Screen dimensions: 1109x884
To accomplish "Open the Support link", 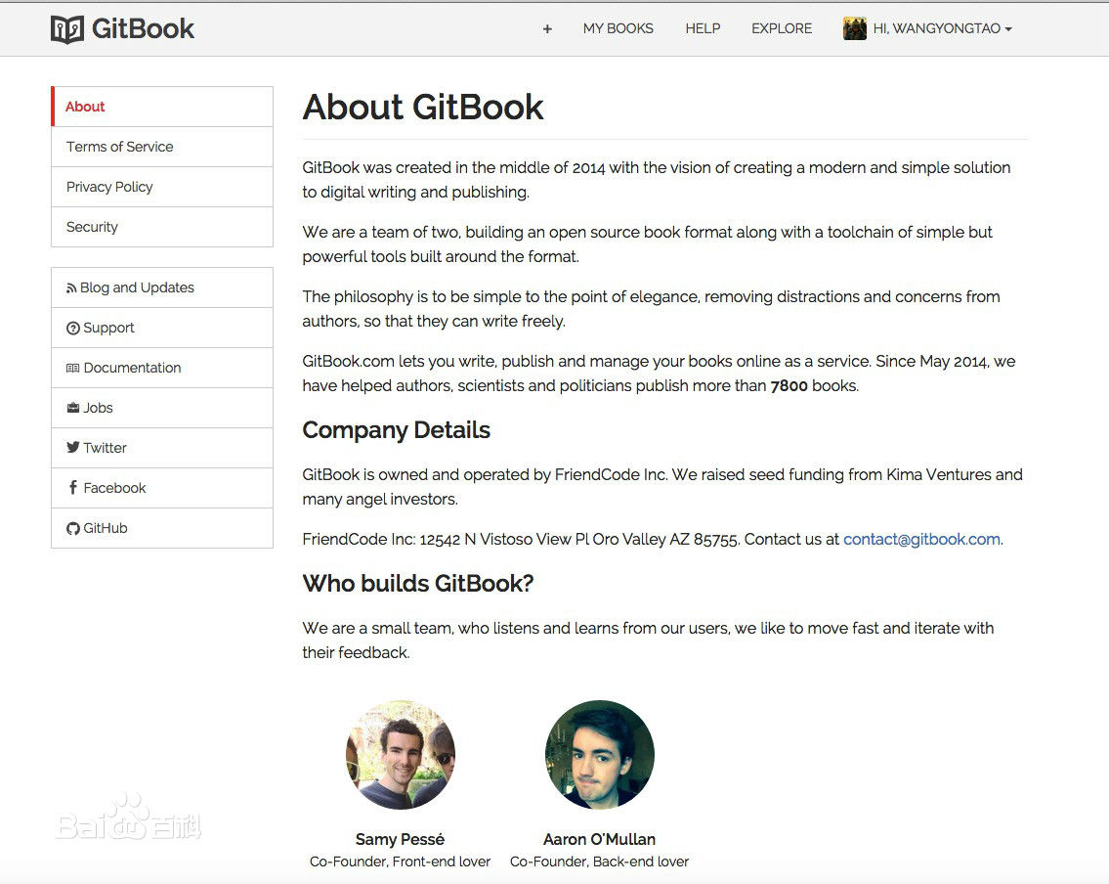I will [162, 328].
